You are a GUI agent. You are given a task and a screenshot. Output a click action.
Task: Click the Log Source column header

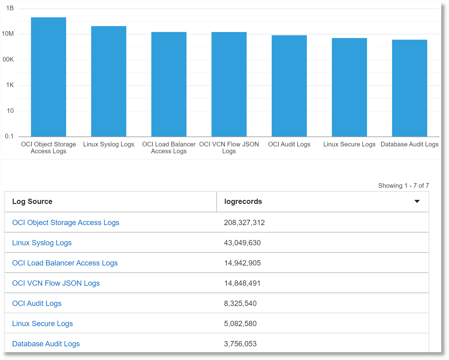[x=32, y=201]
